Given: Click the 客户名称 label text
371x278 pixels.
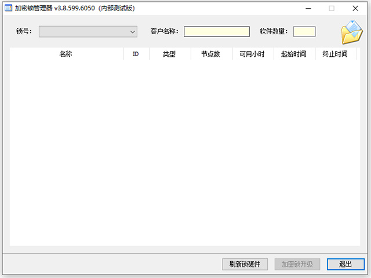Looking at the screenshot, I should (164, 31).
